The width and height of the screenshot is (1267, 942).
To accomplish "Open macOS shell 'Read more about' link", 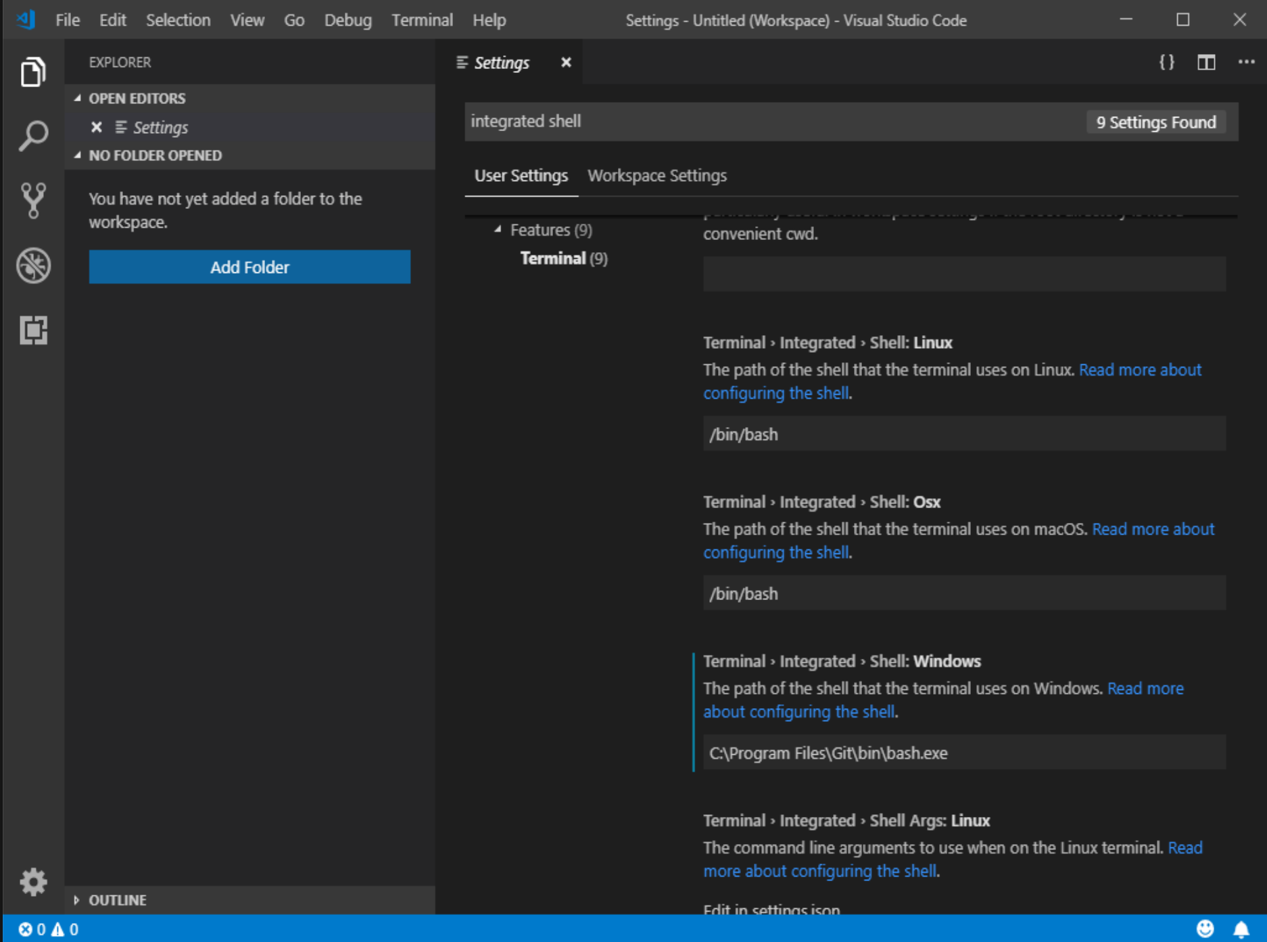I will [x=1153, y=529].
